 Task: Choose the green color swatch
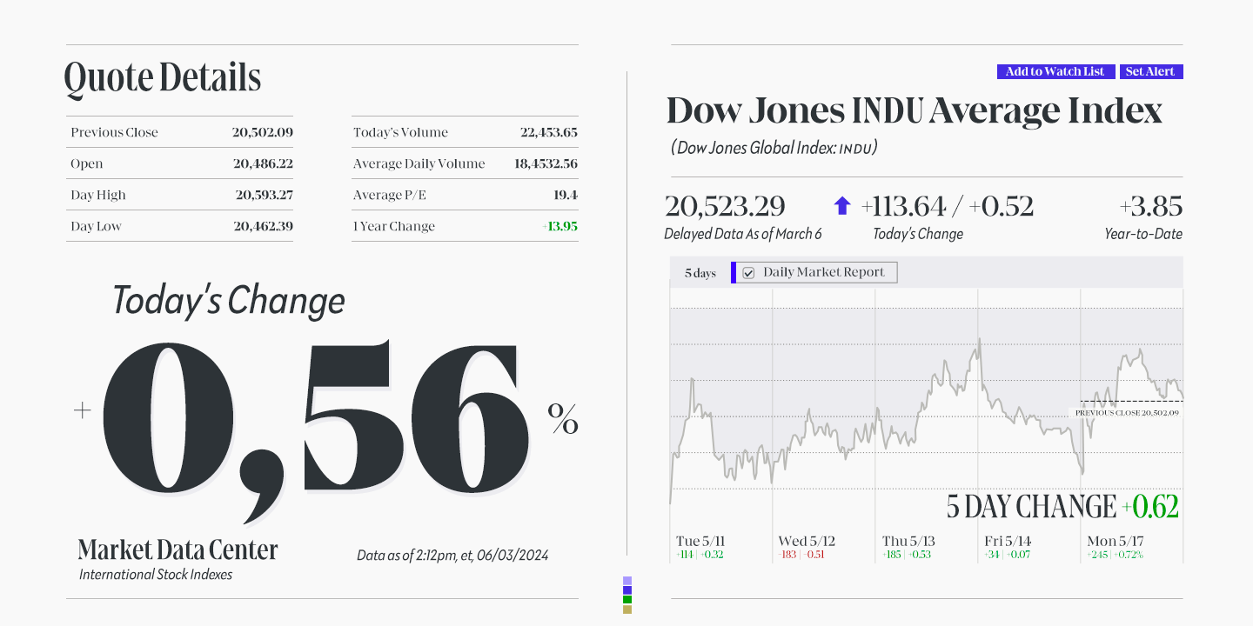point(627,600)
